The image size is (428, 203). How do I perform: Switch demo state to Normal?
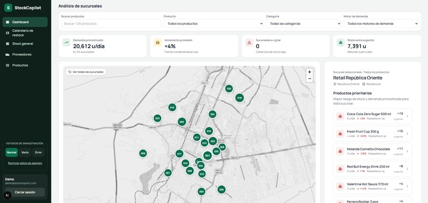click(12, 152)
